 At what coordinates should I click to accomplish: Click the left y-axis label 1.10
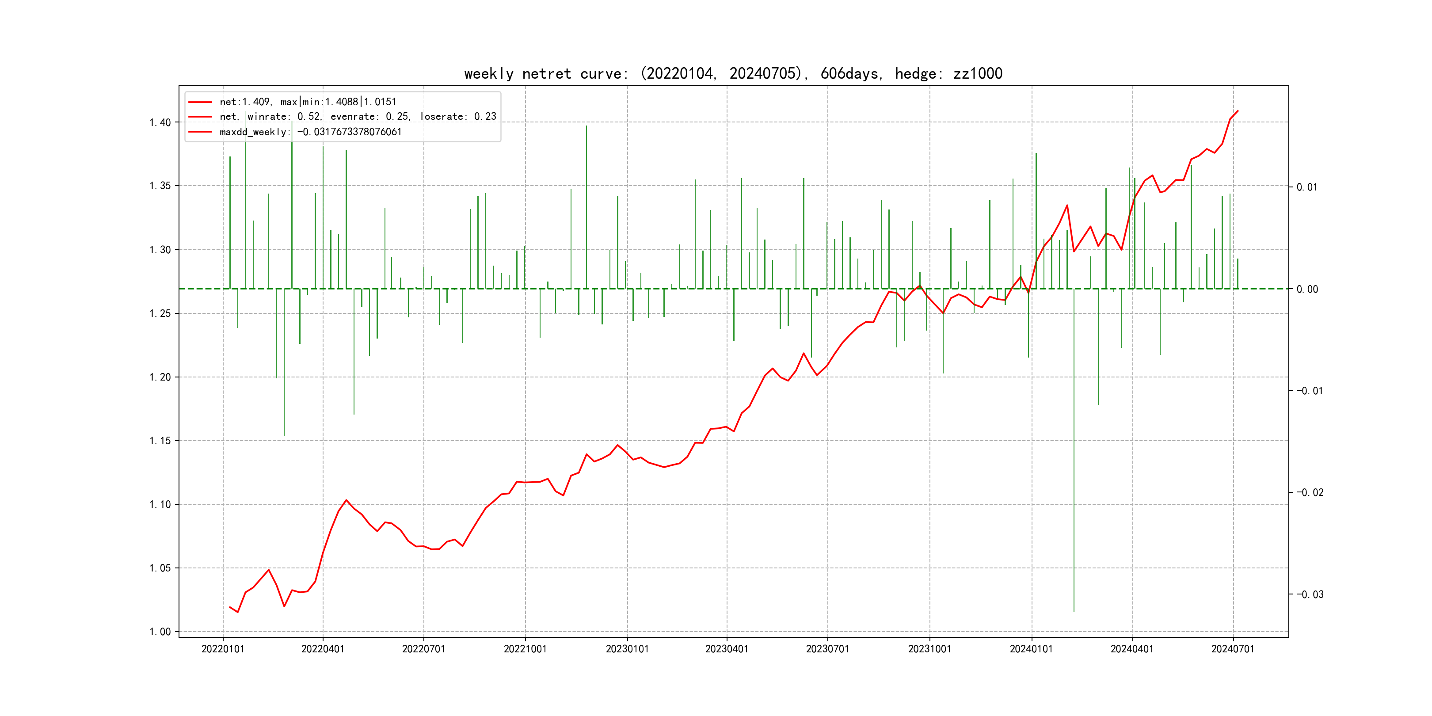[160, 504]
